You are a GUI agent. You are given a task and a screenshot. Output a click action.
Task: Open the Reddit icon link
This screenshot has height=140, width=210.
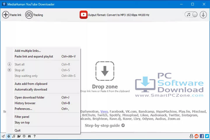[x=197, y=136]
